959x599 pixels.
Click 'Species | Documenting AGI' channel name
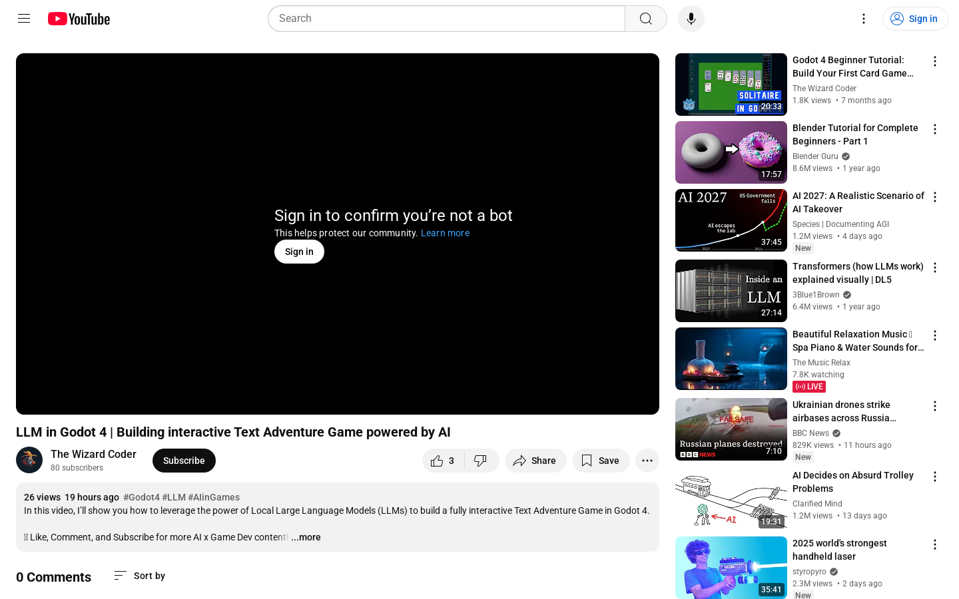(x=840, y=224)
